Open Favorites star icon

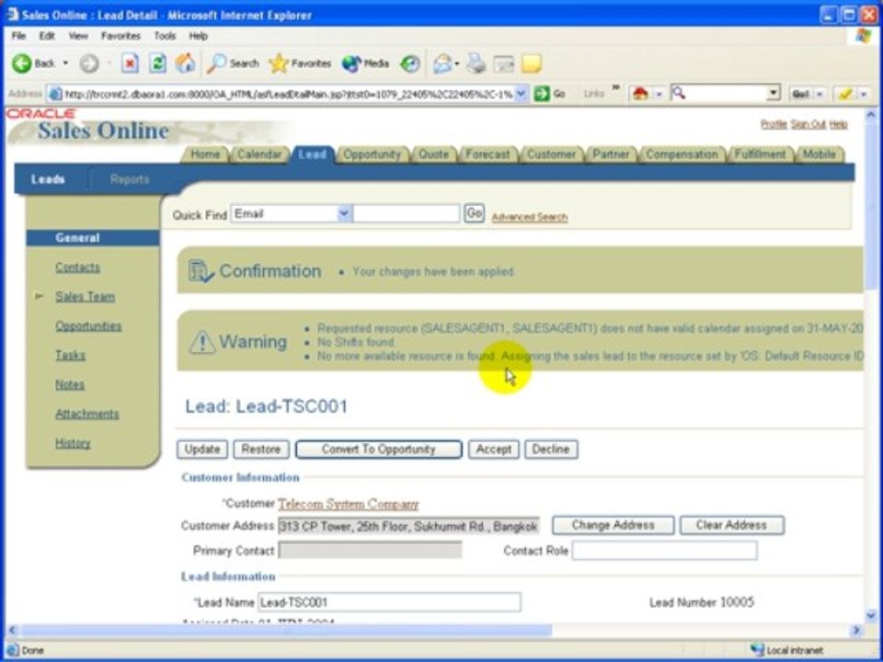(x=278, y=63)
